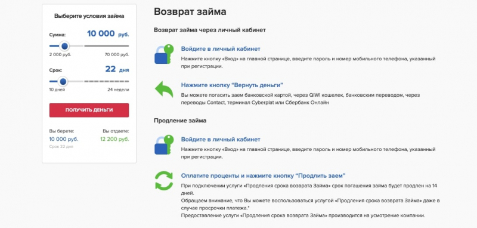Open the Войдите в личный кабинет link under Продление займа
The image size is (477, 228).
(221, 140)
